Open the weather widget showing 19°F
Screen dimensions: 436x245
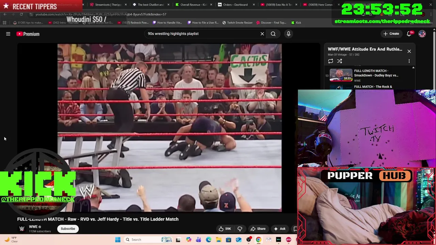click(11, 240)
